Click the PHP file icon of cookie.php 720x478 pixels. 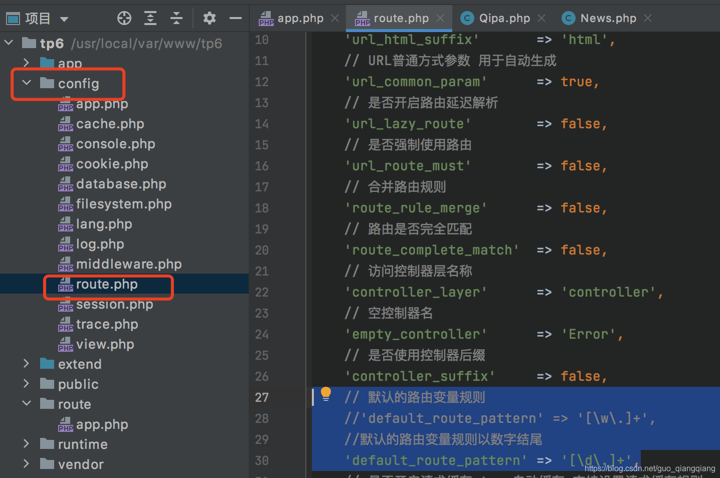point(66,164)
